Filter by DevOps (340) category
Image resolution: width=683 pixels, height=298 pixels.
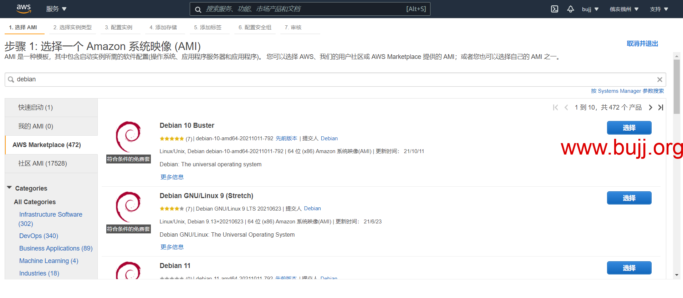point(39,236)
